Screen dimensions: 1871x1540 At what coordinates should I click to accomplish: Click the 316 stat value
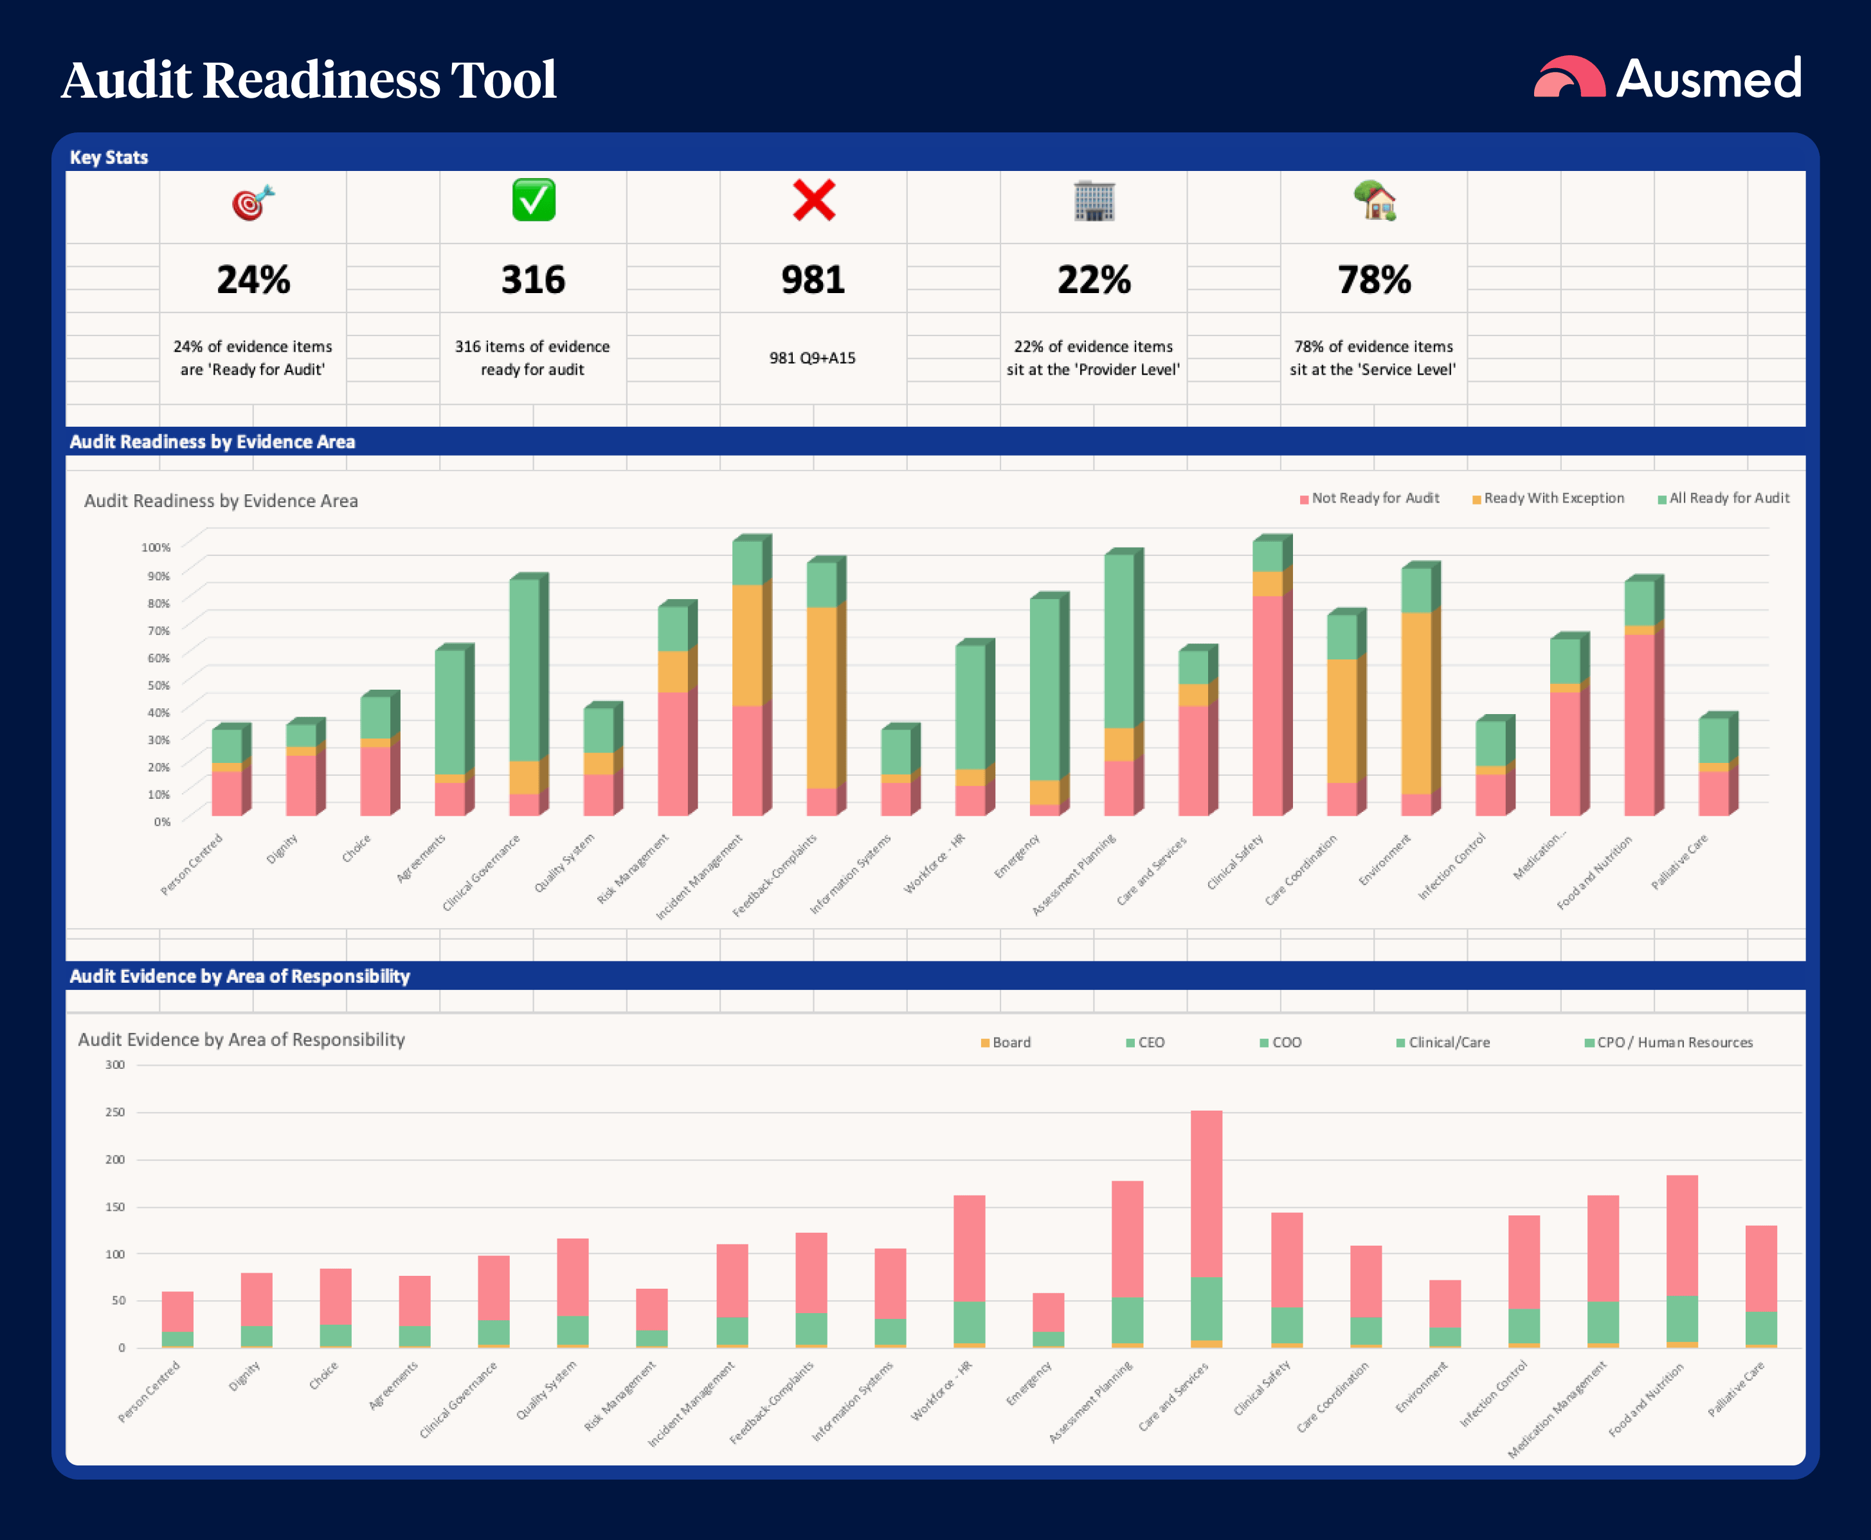(x=533, y=280)
